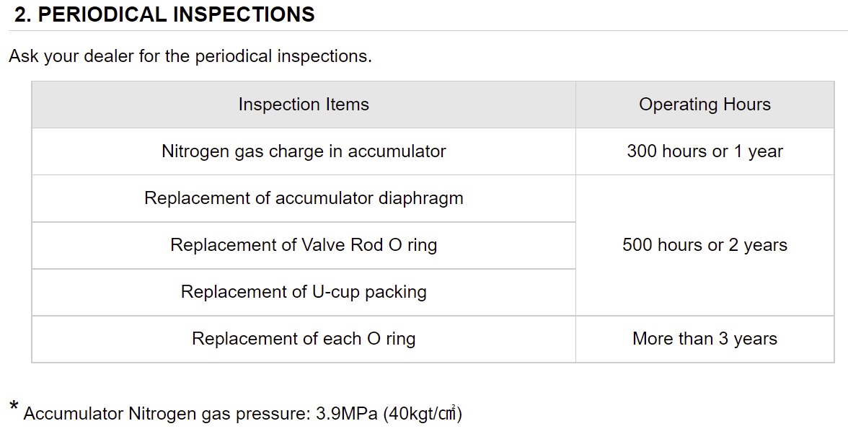Image resolution: width=848 pixels, height=434 pixels.
Task: Select 'Replacement of Valve Rod O ring' row
Action: point(304,245)
